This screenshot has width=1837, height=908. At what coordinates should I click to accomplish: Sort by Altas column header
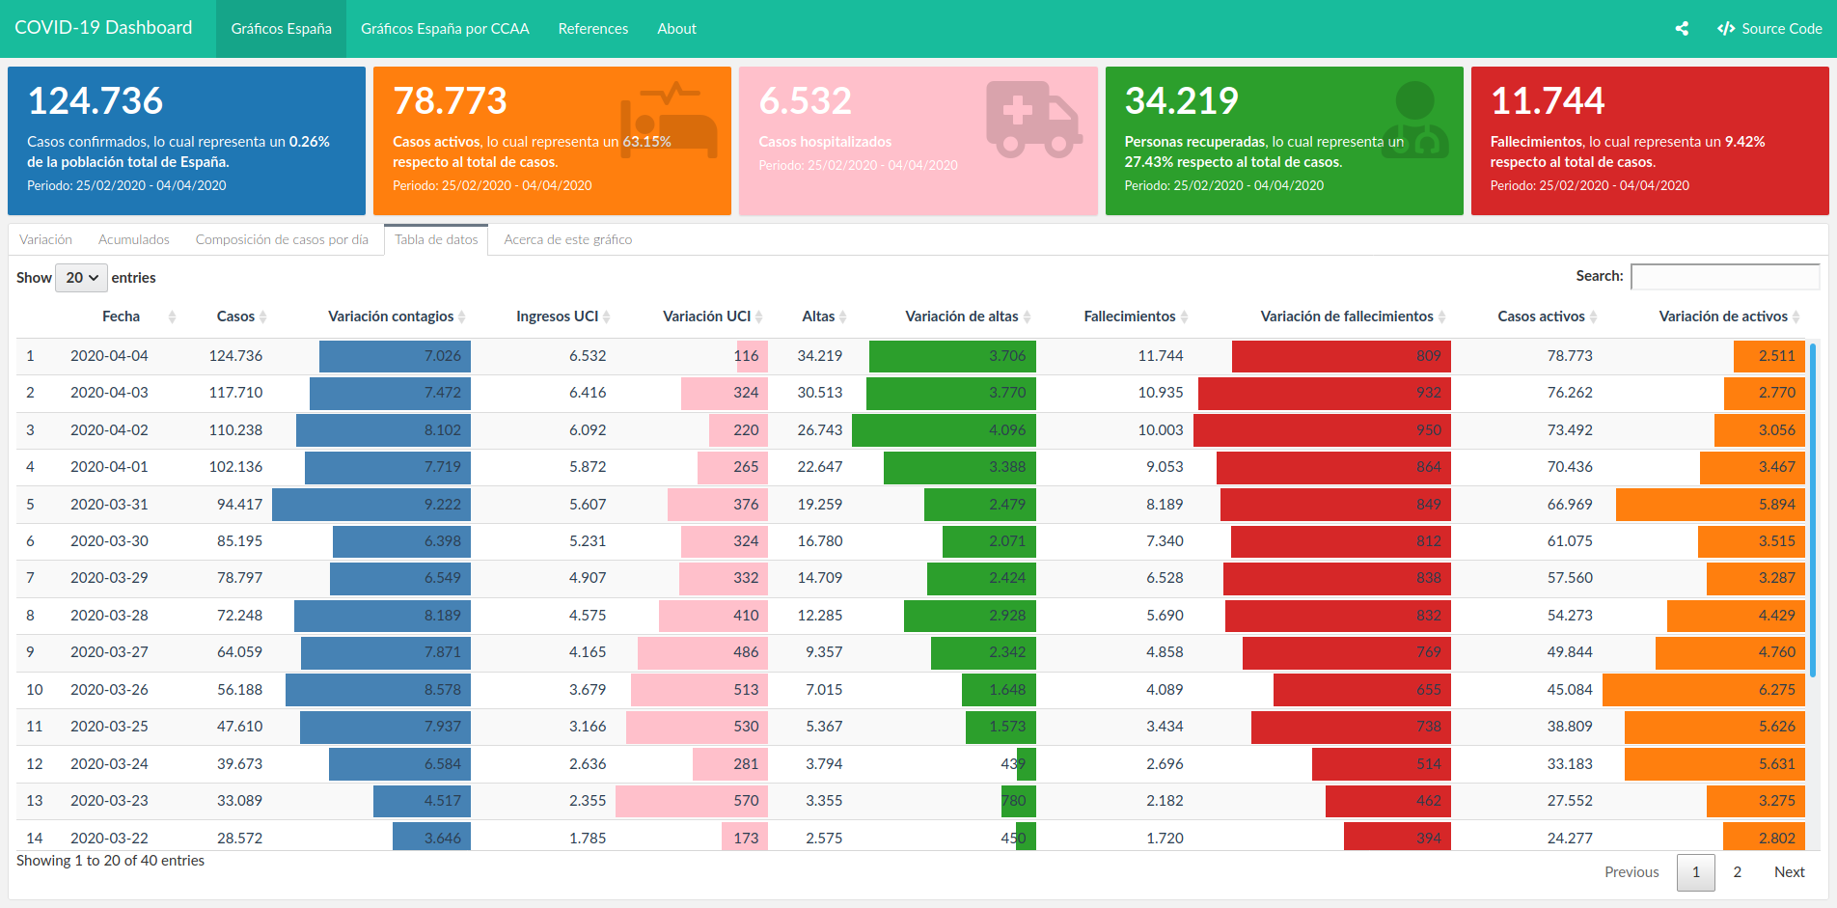tap(818, 316)
